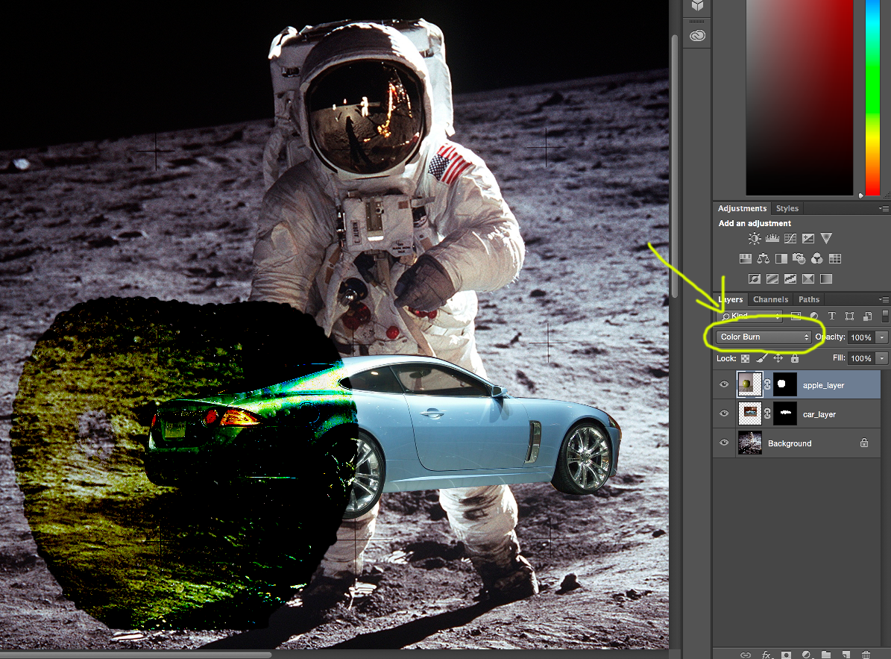Click the layer effects fx icon

766,654
